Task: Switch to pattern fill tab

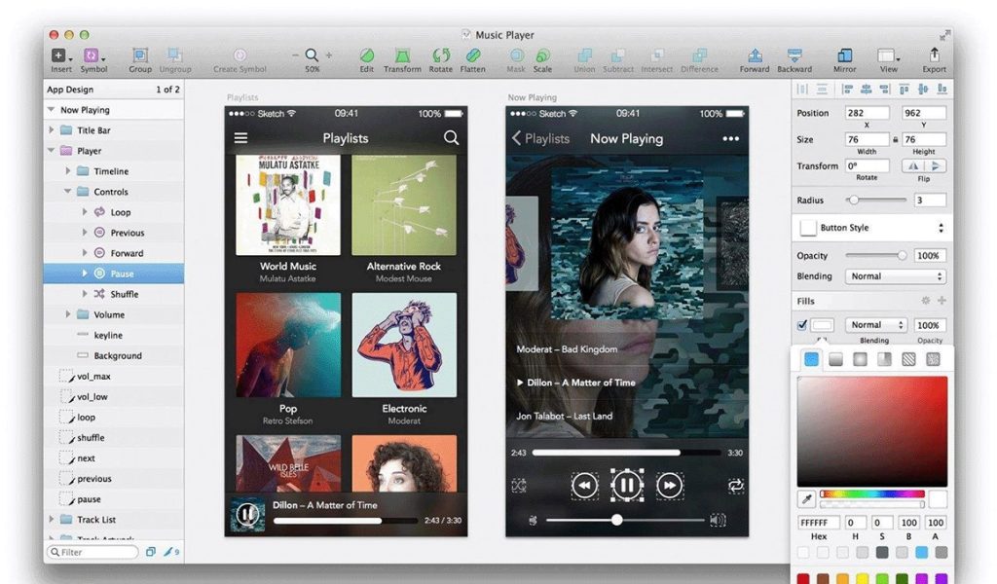Action: (908, 359)
